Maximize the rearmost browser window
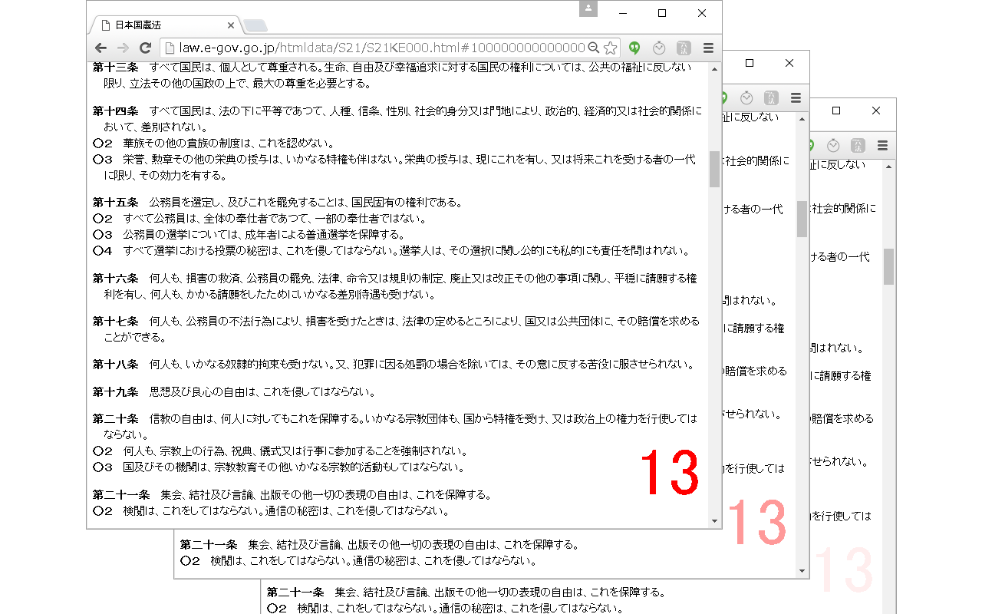 point(836,111)
